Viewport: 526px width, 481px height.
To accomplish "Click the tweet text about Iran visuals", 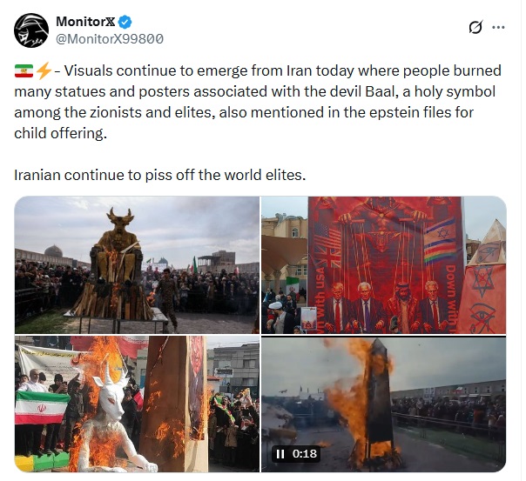I will [x=258, y=102].
